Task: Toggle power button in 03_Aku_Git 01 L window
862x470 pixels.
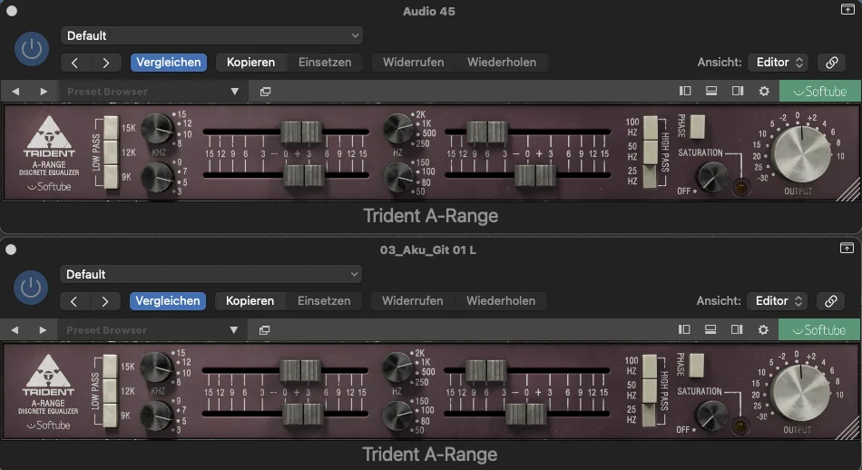Action: coord(31,288)
